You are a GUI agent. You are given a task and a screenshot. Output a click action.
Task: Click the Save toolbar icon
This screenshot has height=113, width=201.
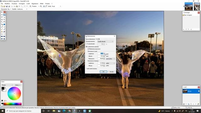(x=7, y=6)
